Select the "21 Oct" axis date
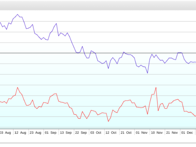The height and width of the screenshot is (147, 196). coord(126,133)
